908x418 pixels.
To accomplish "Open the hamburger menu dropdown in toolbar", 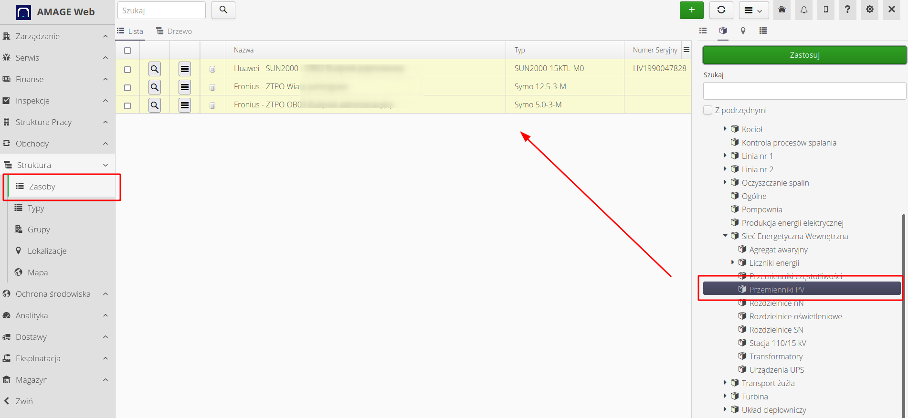I will (x=753, y=10).
